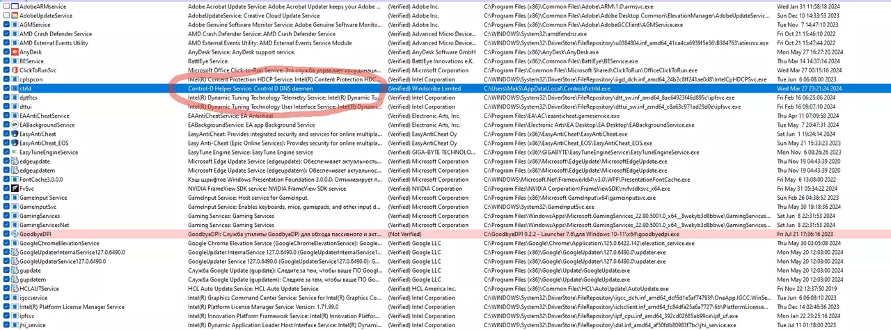Uncheck the AnyDesk service checkbox
The height and width of the screenshot is (330, 891).
click(6, 52)
